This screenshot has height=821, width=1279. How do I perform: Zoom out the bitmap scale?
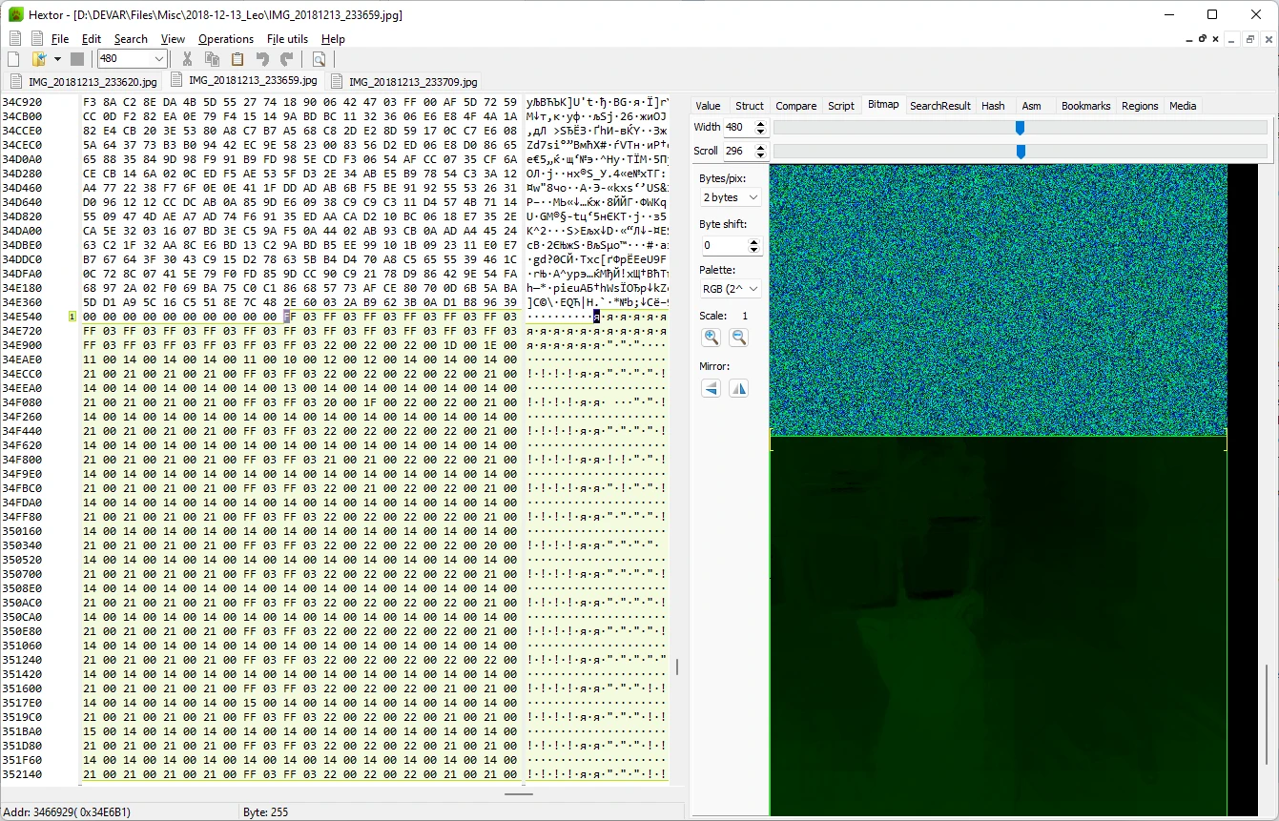[738, 338]
